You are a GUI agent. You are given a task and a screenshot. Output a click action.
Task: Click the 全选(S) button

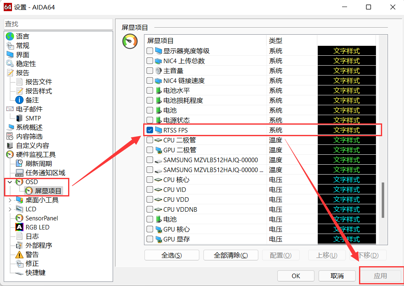pos(172,255)
